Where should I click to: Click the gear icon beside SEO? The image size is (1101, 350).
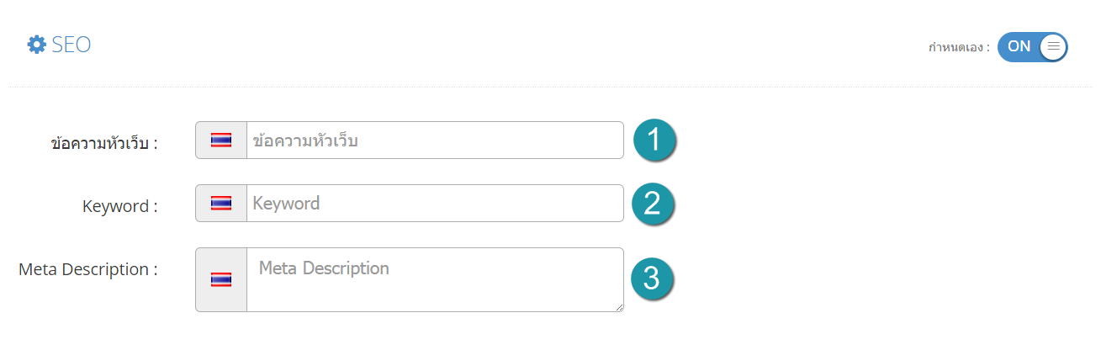click(37, 45)
